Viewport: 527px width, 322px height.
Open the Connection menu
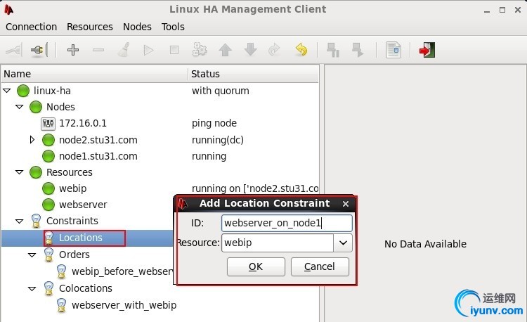31,27
